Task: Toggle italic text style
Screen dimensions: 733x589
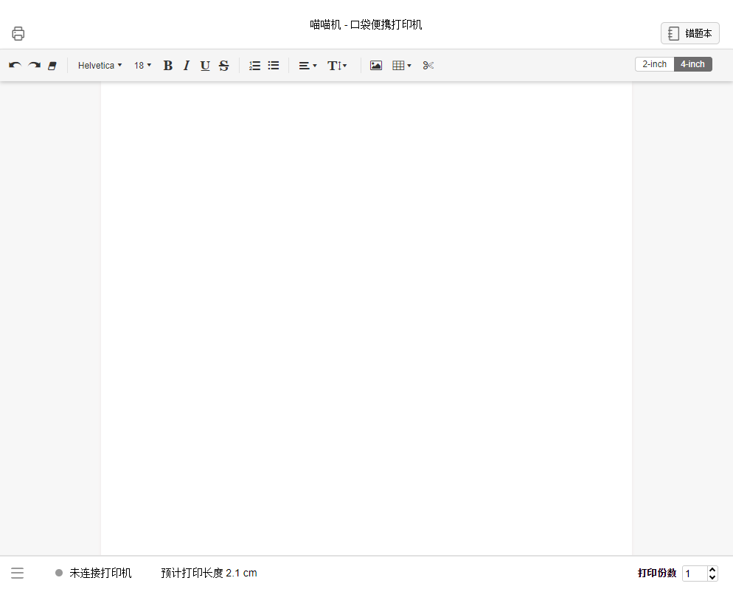Action: tap(187, 66)
